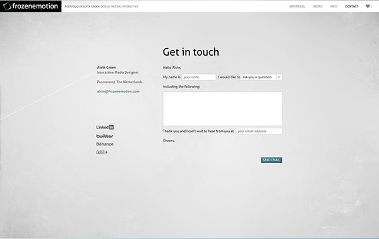Focus the message text area
Viewport: 379px width, 239px height.
click(x=222, y=109)
